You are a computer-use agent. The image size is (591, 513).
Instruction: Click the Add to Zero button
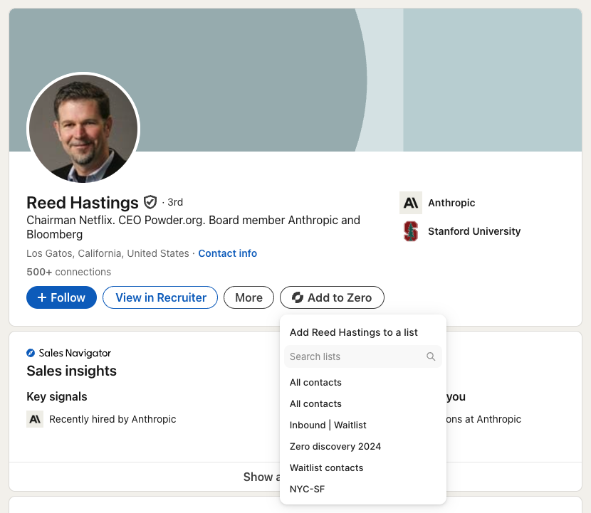(x=332, y=297)
